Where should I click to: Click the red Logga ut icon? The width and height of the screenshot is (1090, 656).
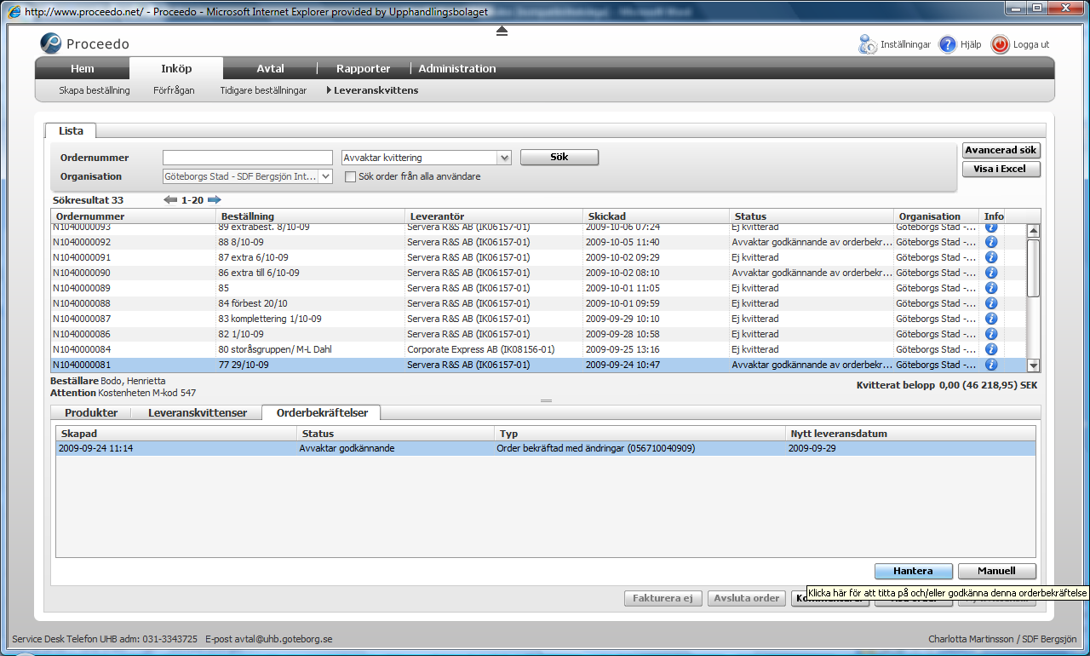click(x=1001, y=44)
